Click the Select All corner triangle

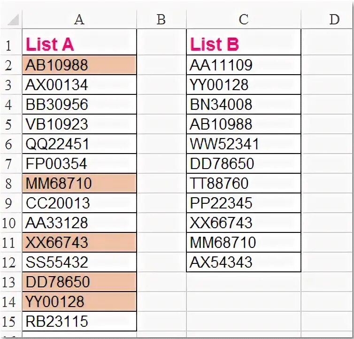click(x=13, y=20)
